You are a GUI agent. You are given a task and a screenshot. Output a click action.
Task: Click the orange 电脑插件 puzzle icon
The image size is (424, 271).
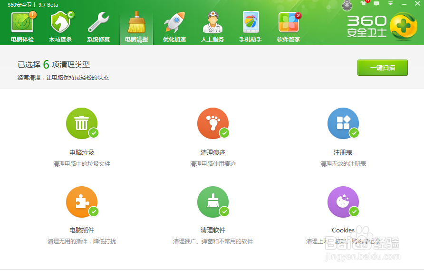point(82,202)
